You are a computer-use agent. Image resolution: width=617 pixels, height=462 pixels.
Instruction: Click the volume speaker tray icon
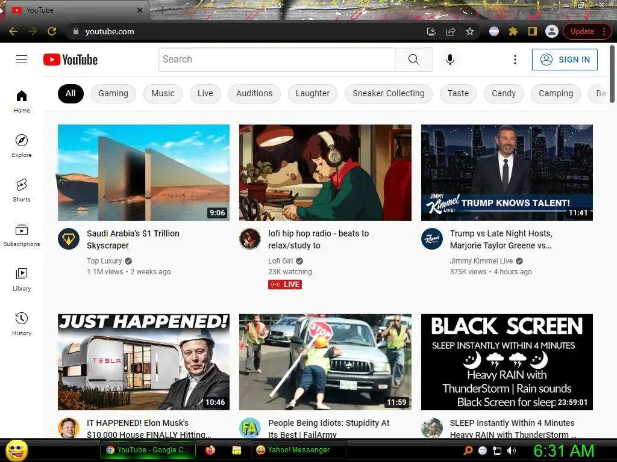512,451
